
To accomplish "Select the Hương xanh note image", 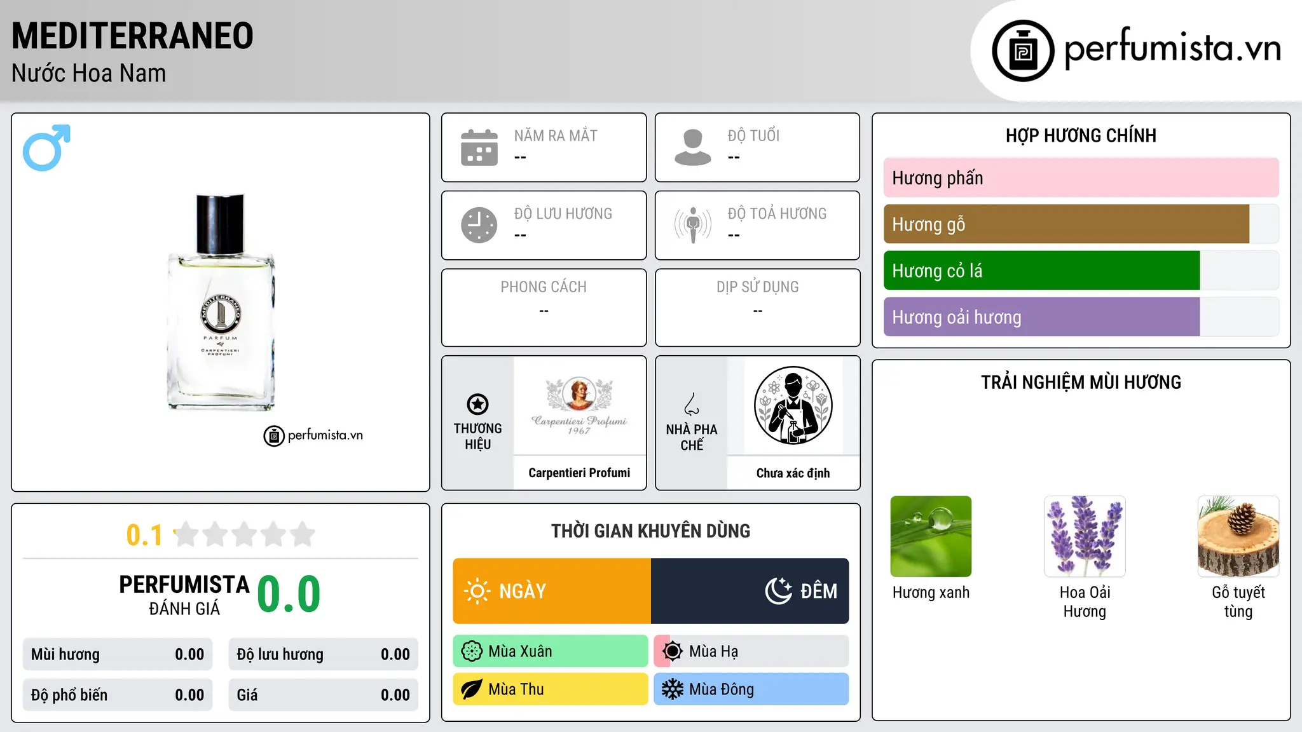I will pyautogui.click(x=931, y=536).
